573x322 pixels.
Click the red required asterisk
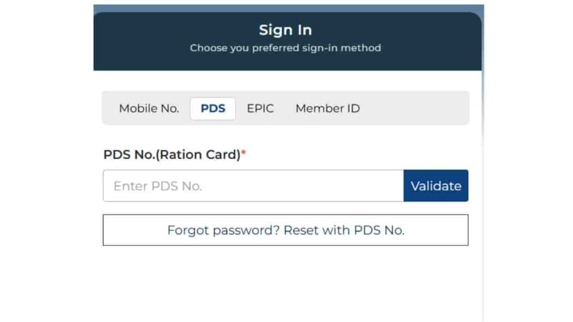pyautogui.click(x=243, y=153)
